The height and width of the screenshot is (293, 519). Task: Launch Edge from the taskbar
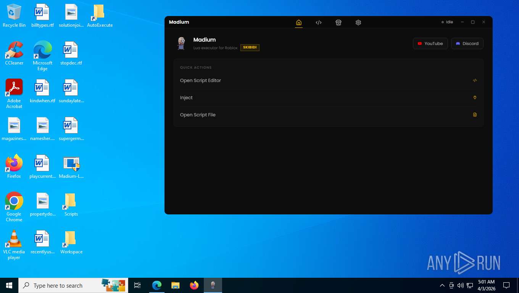[x=157, y=285]
